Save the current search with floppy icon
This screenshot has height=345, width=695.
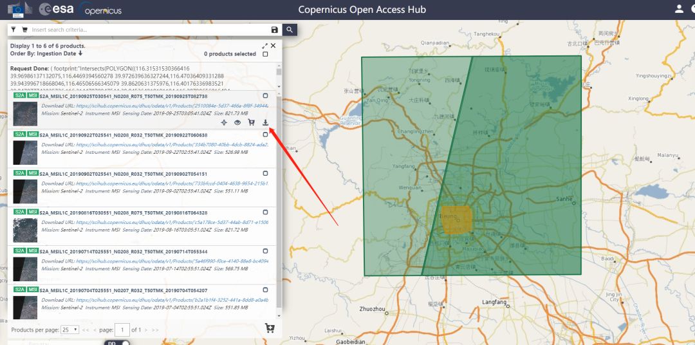point(274,30)
